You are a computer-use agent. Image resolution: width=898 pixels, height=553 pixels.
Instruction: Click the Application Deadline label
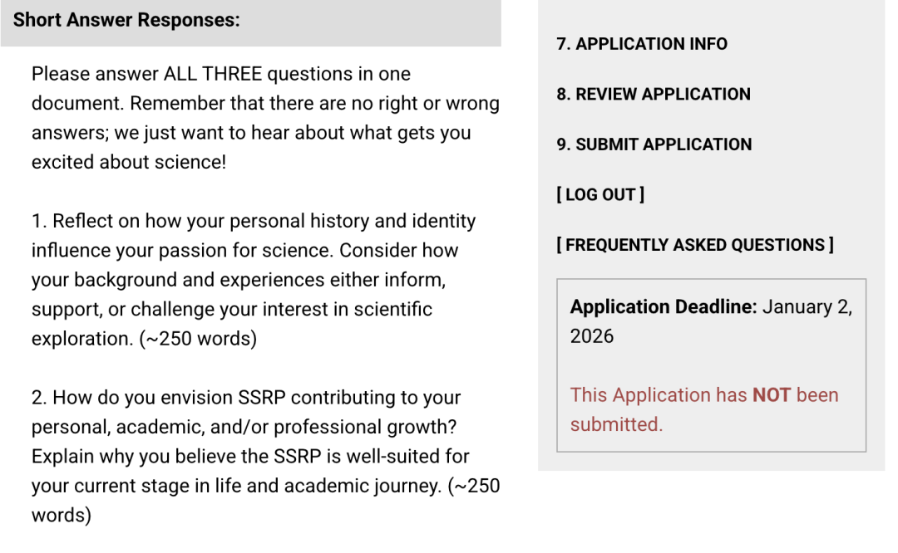[x=663, y=306]
